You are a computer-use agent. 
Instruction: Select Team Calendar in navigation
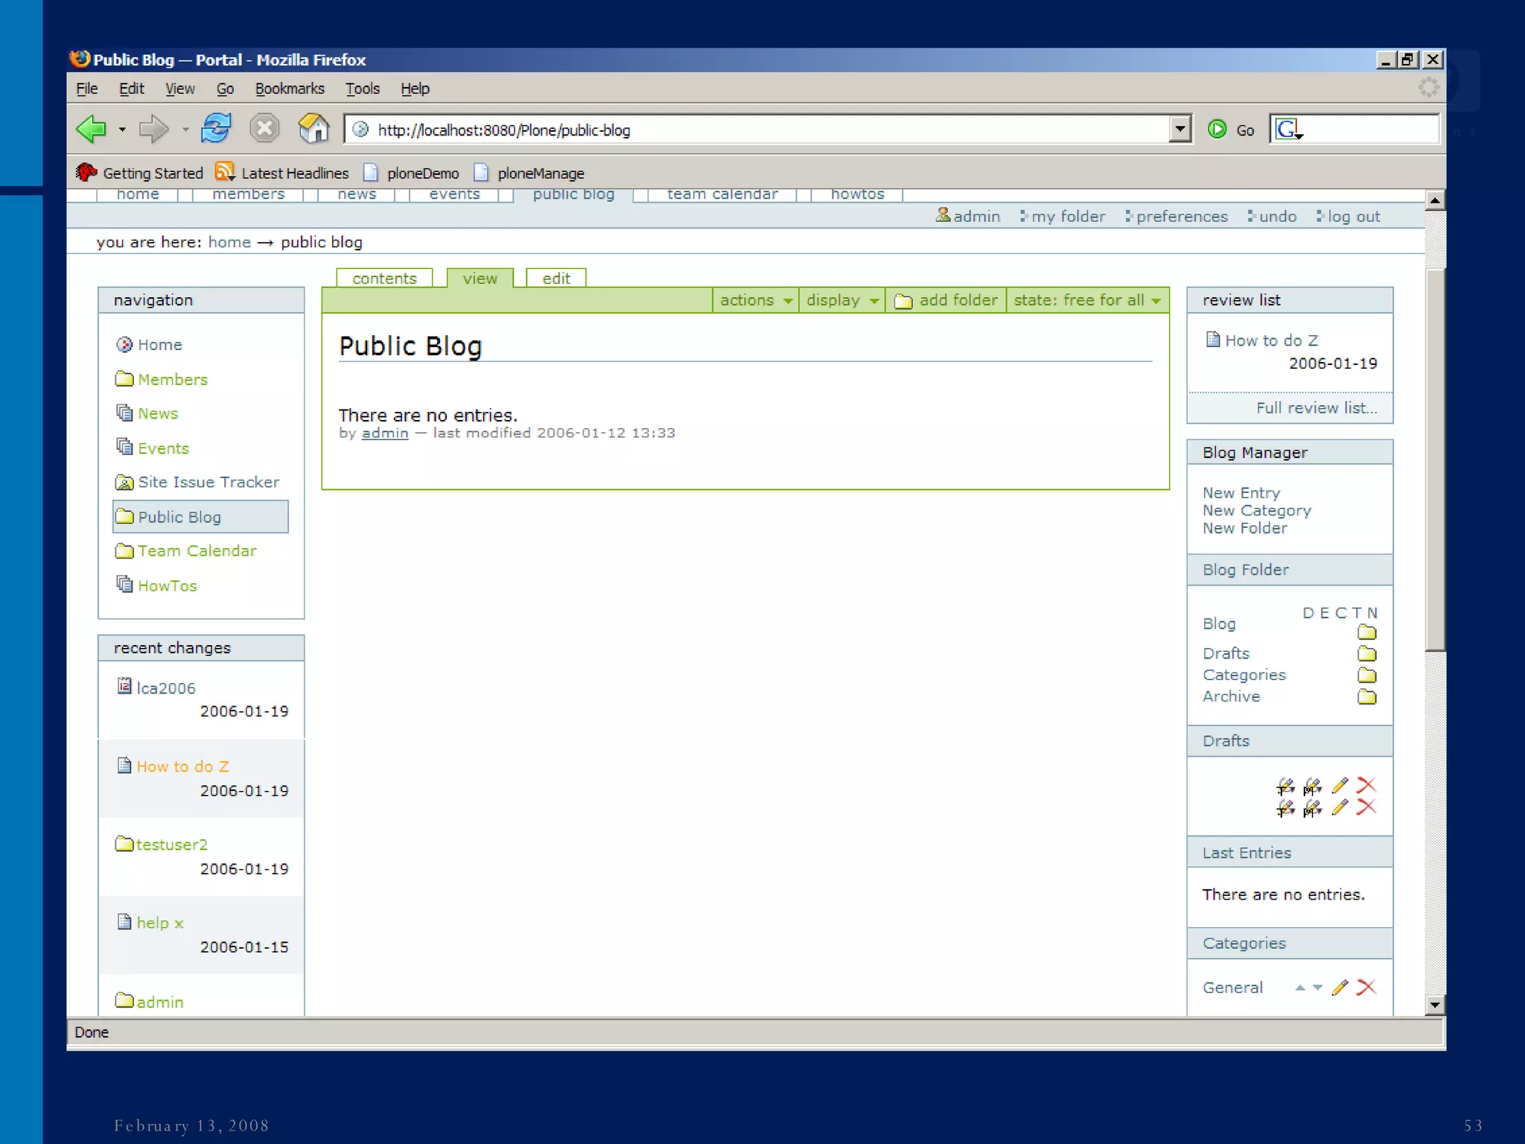click(197, 550)
